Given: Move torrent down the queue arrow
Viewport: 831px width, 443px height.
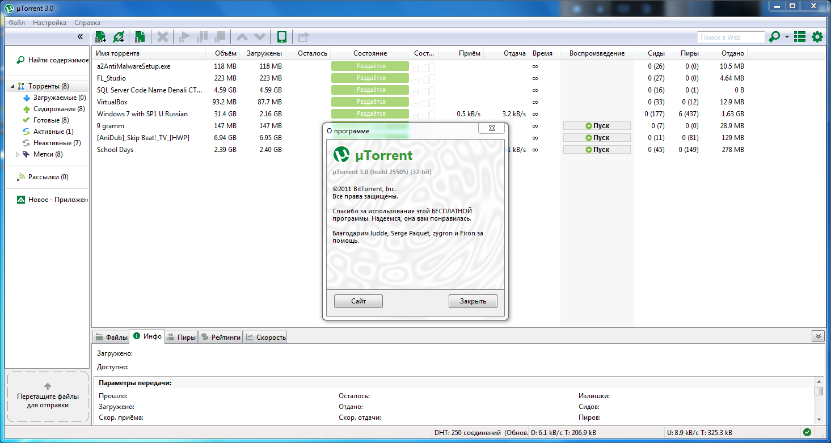Looking at the screenshot, I should (x=260, y=37).
